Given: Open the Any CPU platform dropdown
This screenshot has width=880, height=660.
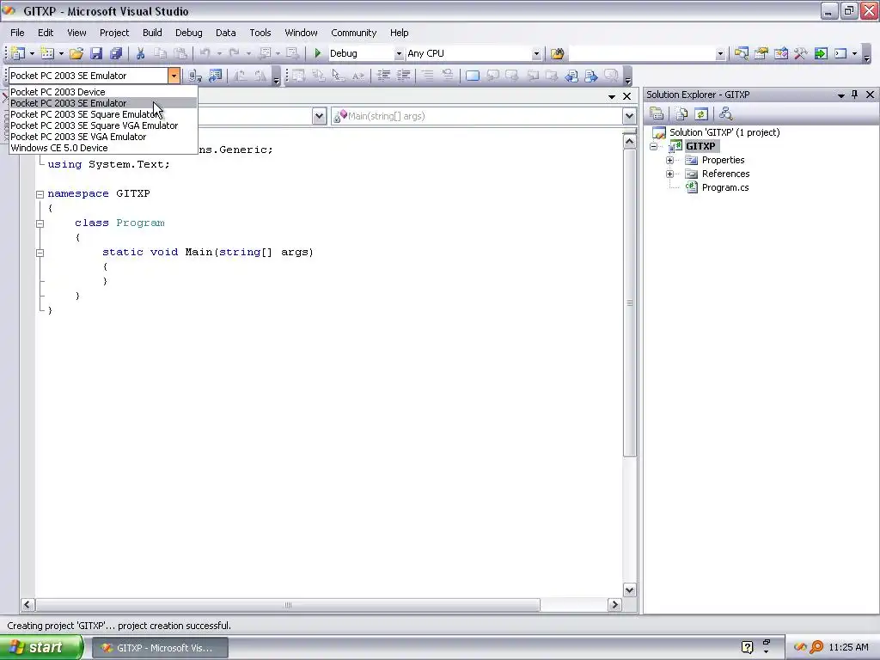Looking at the screenshot, I should pyautogui.click(x=536, y=54).
